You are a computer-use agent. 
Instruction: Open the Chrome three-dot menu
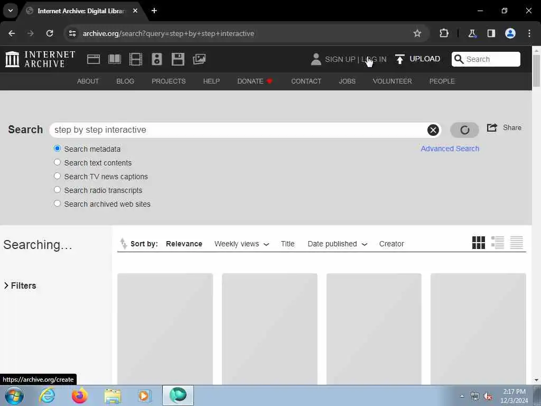529,33
